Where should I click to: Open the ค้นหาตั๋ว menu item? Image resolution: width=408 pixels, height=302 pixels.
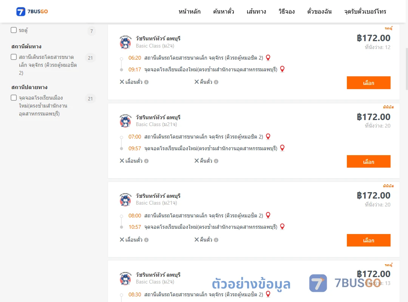(x=224, y=11)
